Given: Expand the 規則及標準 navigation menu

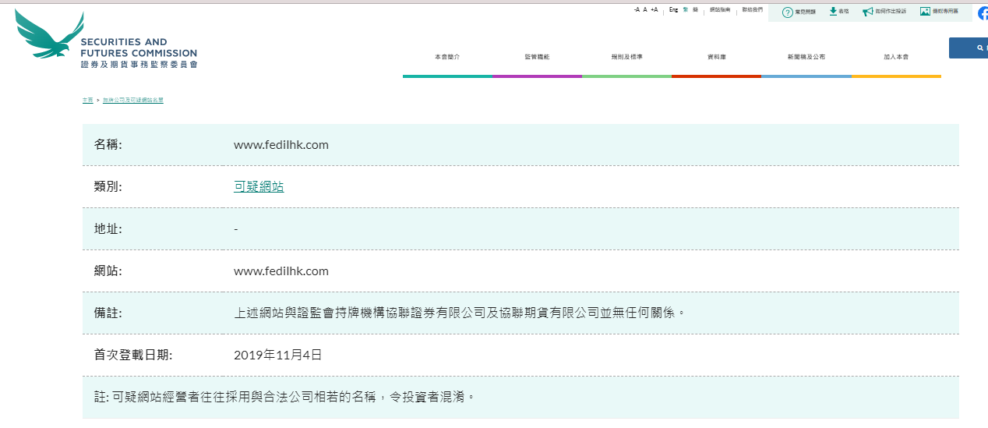Looking at the screenshot, I should pos(626,58).
